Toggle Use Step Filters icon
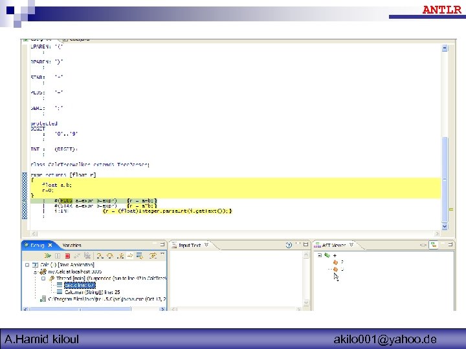The height and width of the screenshot is (349, 466). [x=140, y=256]
